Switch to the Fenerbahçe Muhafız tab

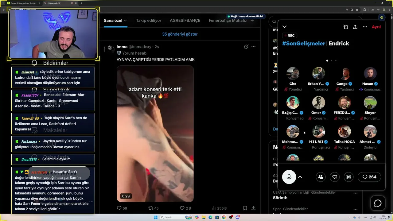228,21
